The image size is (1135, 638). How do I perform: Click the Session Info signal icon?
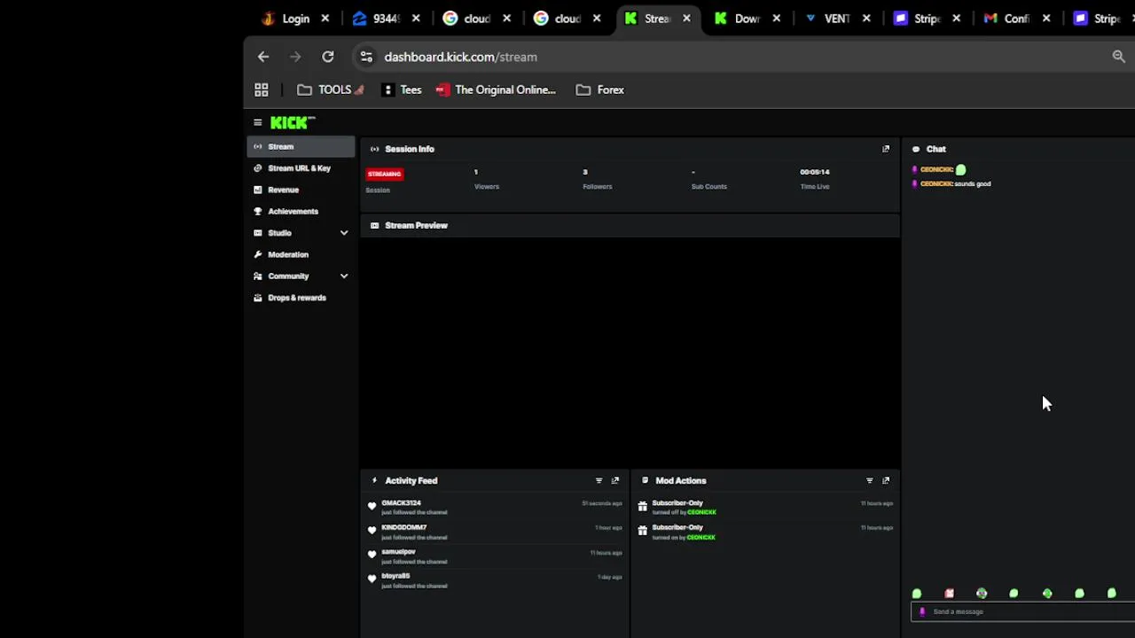pyautogui.click(x=374, y=149)
